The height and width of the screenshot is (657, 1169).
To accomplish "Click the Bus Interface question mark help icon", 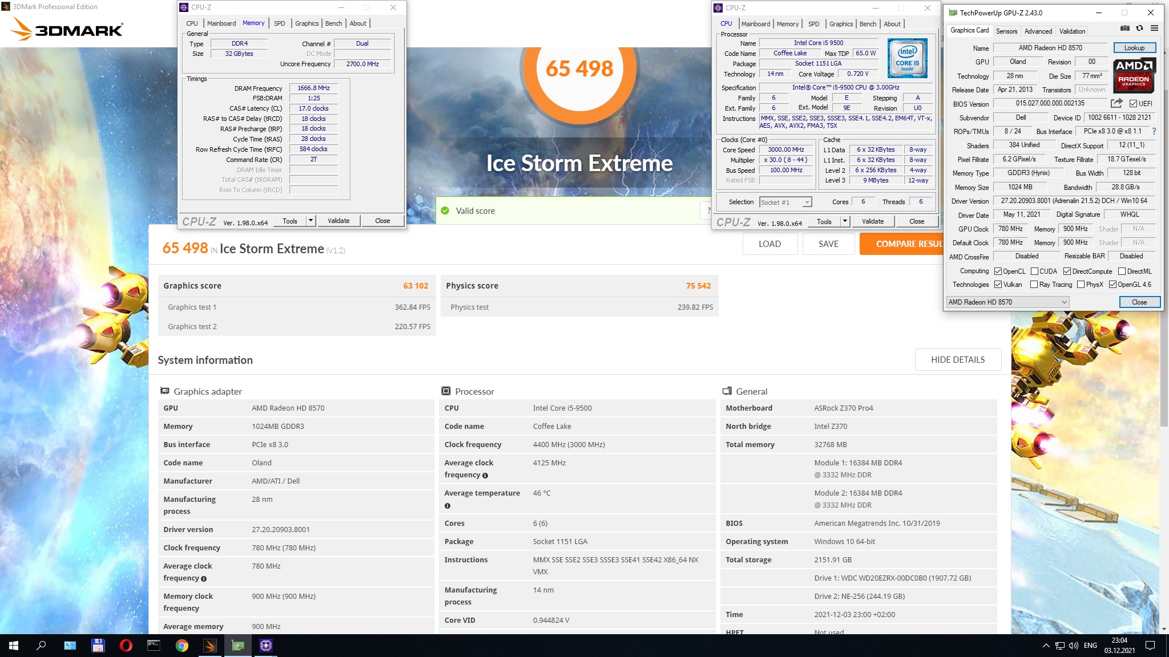I will (1154, 131).
